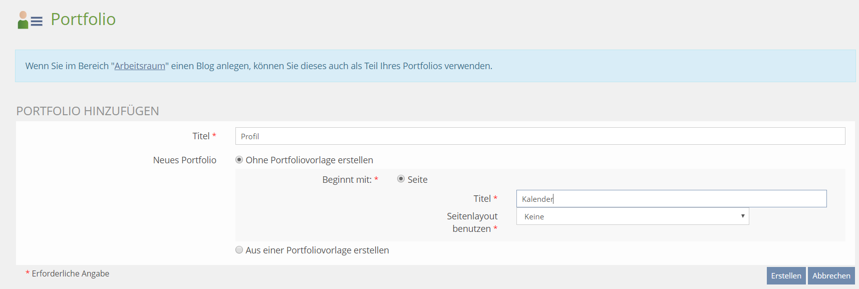Image resolution: width=859 pixels, height=289 pixels.
Task: Click the Erforderliche Angabe note
Action: [70, 273]
